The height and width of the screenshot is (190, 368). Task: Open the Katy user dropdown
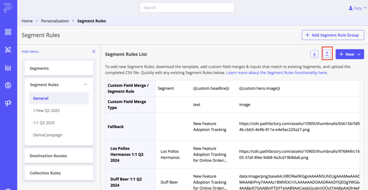tap(358, 8)
